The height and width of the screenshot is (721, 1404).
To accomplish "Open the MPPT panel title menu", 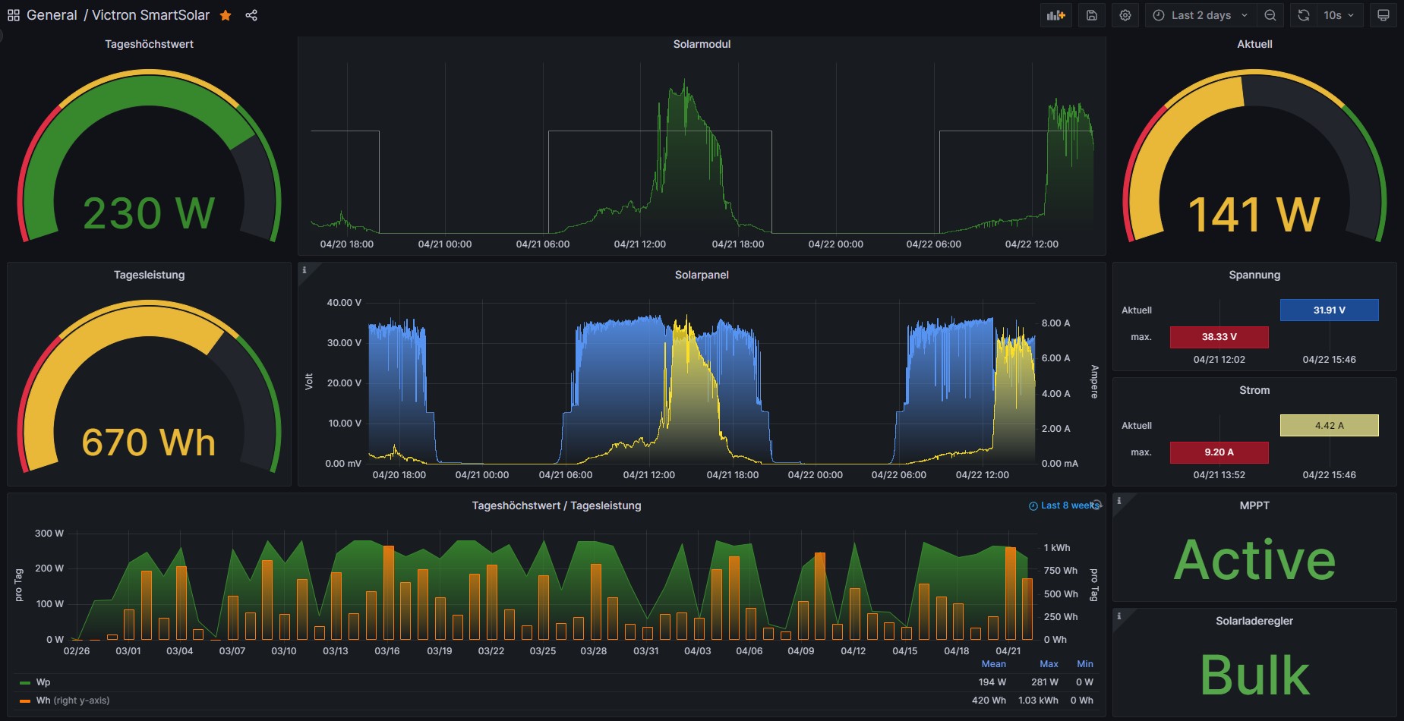I will tap(1254, 505).
